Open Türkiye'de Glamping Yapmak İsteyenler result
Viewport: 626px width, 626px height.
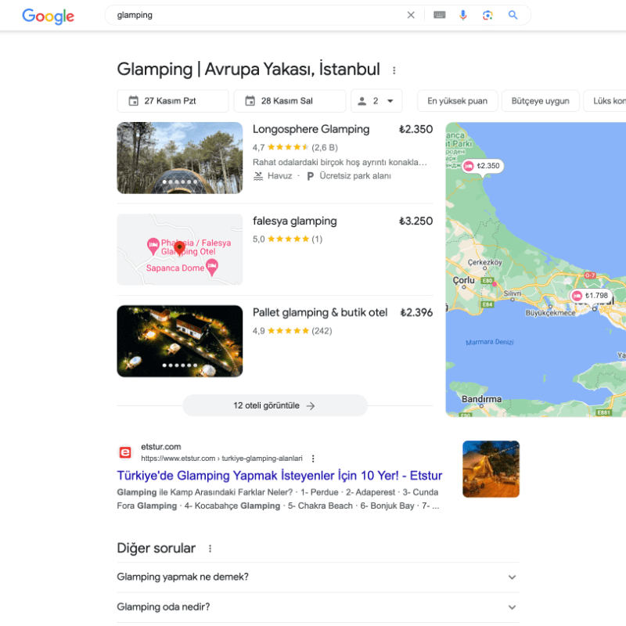click(279, 476)
